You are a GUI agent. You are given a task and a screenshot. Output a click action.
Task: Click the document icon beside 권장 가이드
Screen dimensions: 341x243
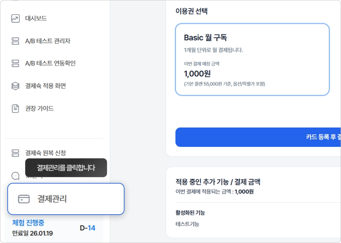(15, 108)
